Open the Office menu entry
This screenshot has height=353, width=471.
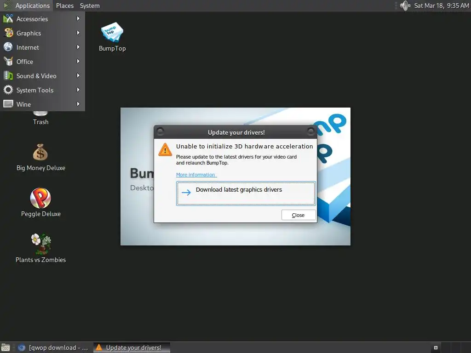pyautogui.click(x=42, y=61)
